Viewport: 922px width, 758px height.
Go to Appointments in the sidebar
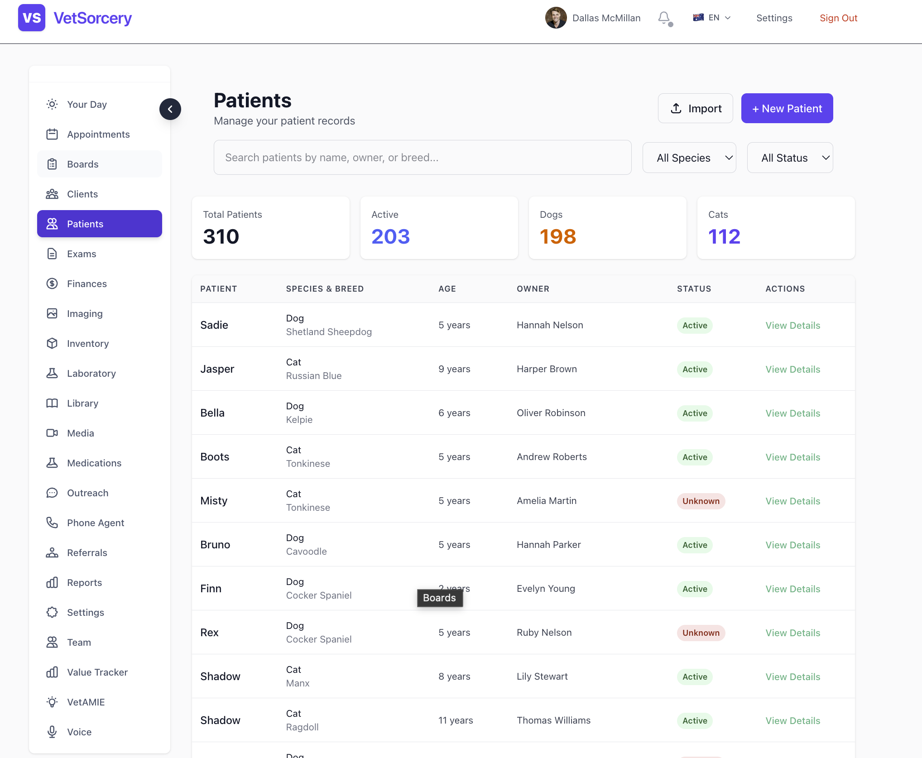[98, 134]
